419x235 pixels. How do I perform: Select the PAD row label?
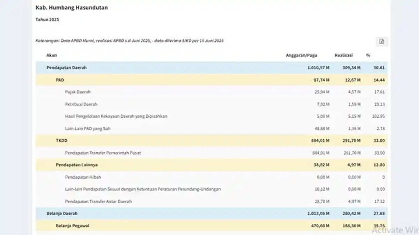pyautogui.click(x=60, y=80)
